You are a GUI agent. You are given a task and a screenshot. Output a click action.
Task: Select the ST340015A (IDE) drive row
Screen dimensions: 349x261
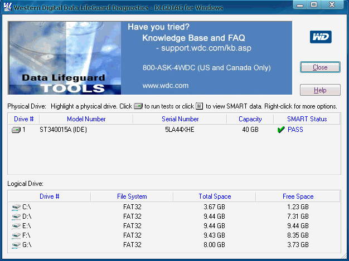[x=63, y=130]
